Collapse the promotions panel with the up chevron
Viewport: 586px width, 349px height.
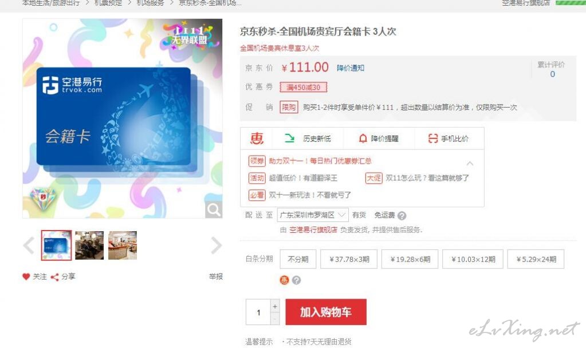(470, 164)
